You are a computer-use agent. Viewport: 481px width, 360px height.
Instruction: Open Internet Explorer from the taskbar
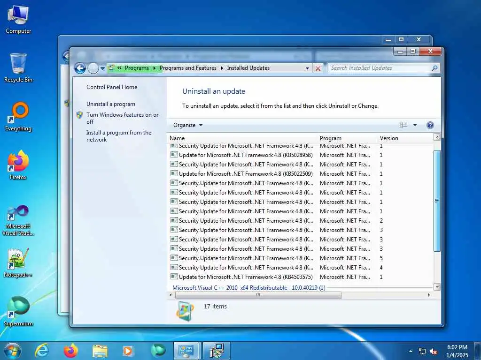(42, 351)
